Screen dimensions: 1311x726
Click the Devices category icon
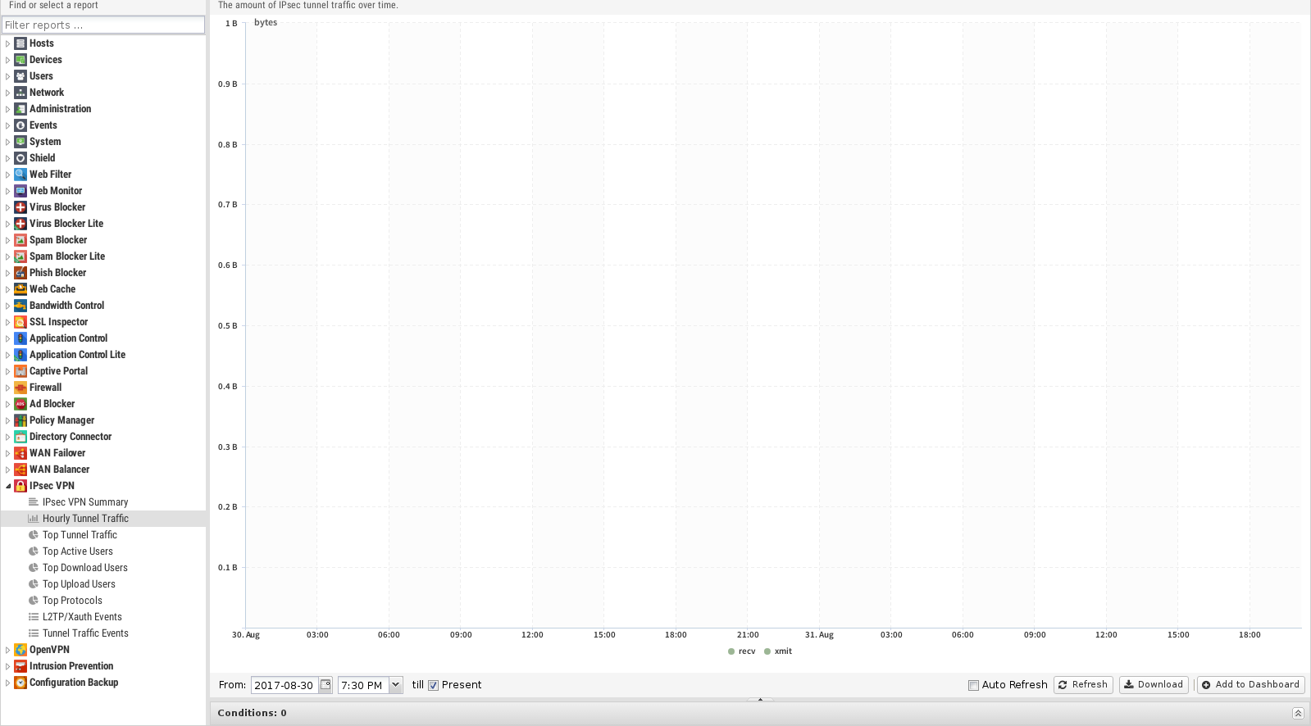point(20,60)
